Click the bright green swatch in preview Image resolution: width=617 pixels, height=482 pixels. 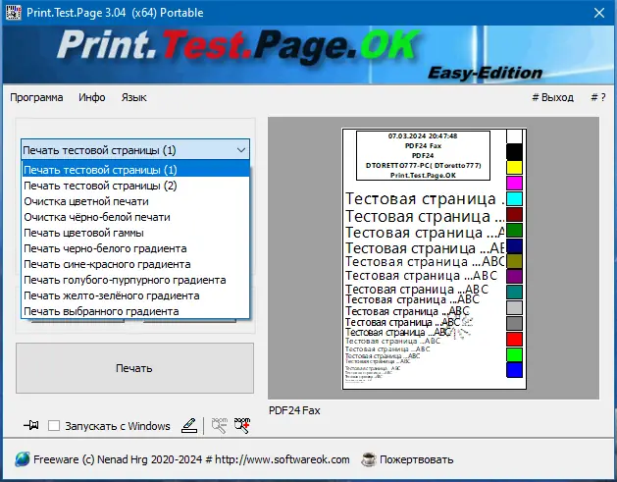[x=514, y=354]
